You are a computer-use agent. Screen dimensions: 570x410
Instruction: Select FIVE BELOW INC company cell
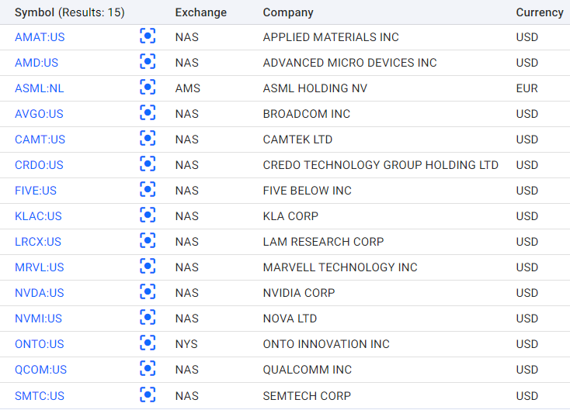pos(308,191)
